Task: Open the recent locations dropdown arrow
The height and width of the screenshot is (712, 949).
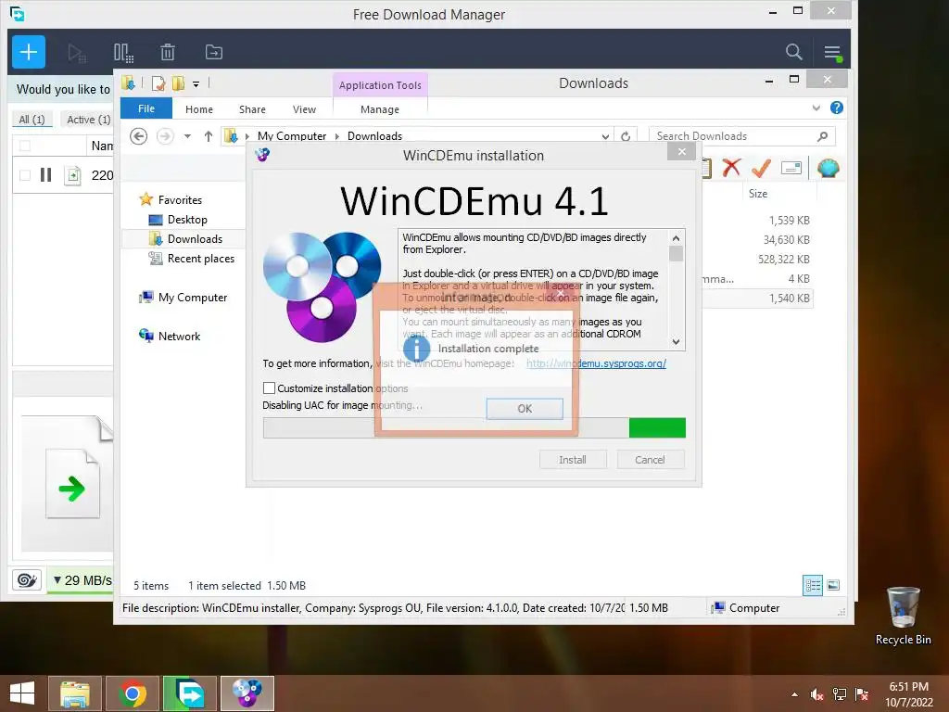Action: [x=187, y=136]
